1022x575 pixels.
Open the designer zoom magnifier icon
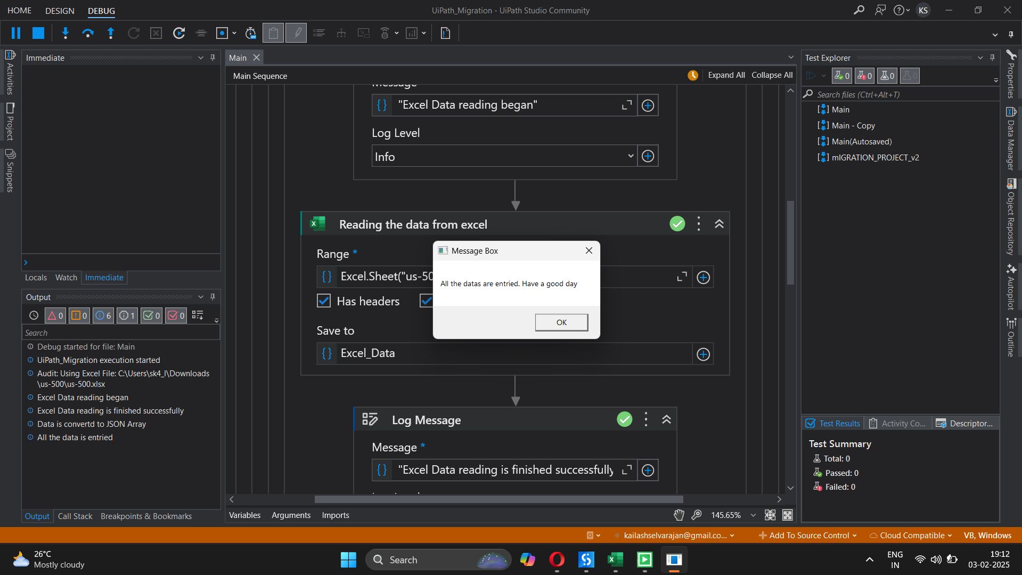point(696,515)
